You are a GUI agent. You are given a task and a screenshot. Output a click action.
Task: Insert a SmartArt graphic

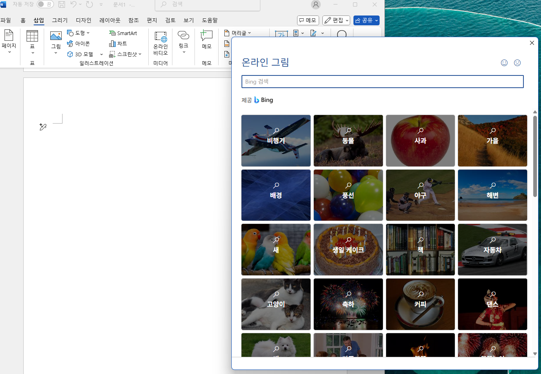[x=123, y=33]
